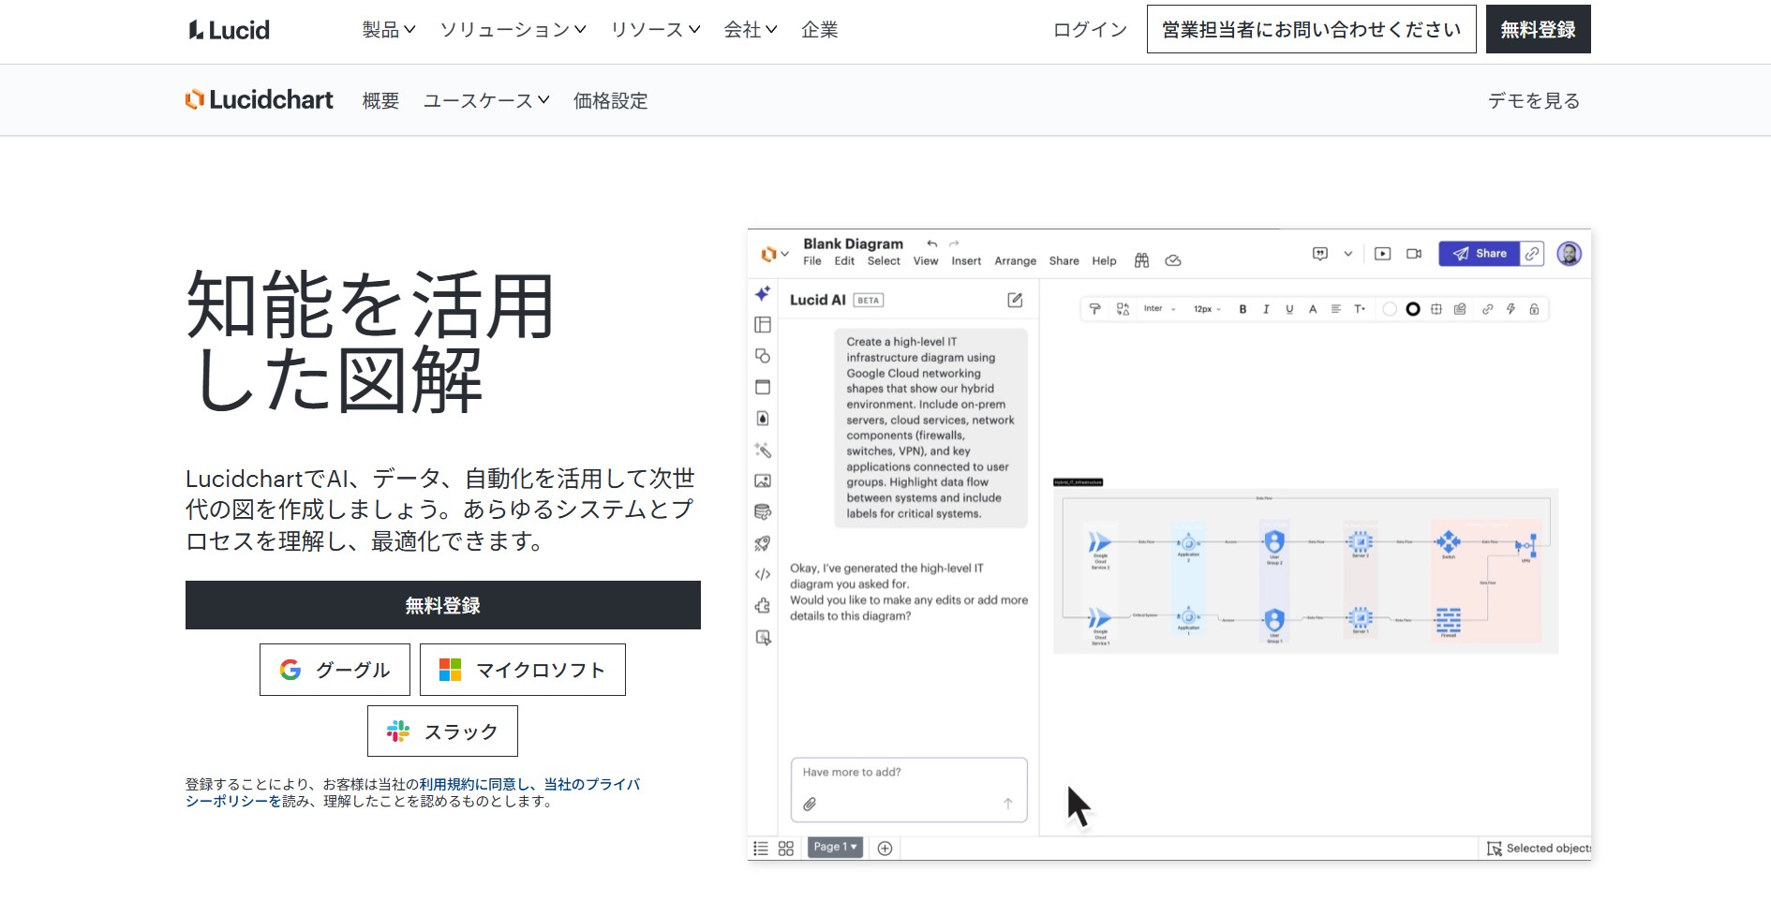Sign up with the マイクロソフト button
This screenshot has width=1771, height=916.
(x=523, y=670)
